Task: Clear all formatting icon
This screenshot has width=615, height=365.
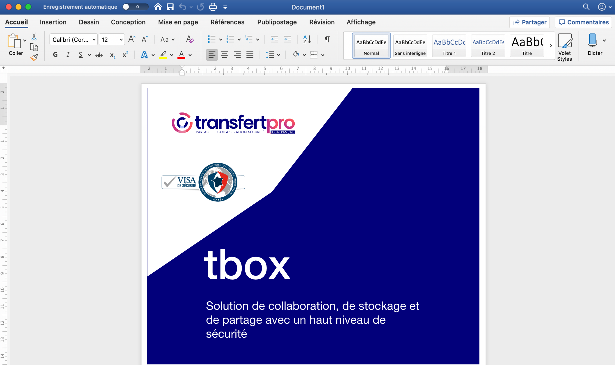Action: point(190,39)
